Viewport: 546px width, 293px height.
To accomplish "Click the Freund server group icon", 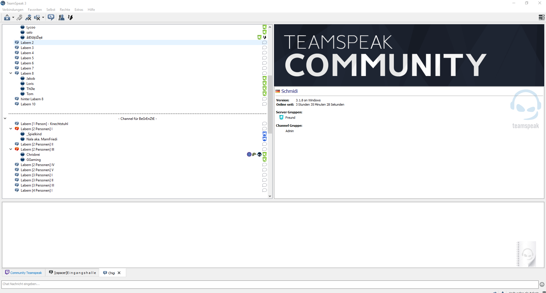I will click(281, 117).
